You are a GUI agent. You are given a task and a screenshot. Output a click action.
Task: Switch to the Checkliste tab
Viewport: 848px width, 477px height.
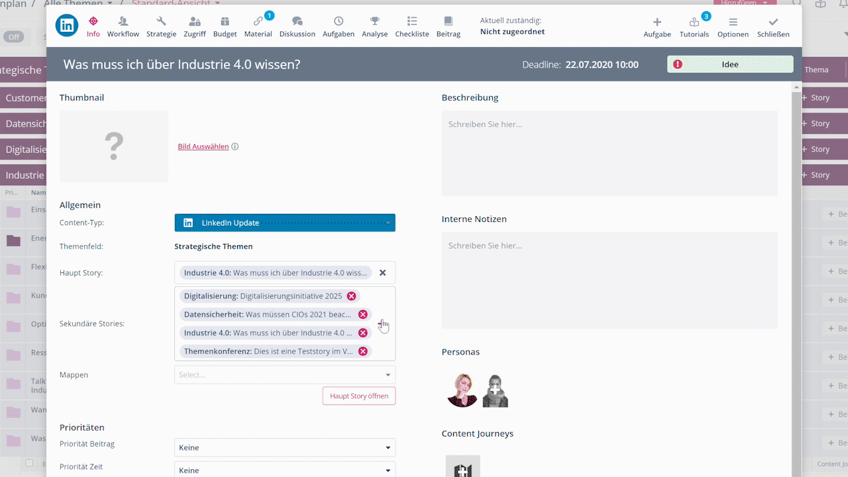[411, 26]
